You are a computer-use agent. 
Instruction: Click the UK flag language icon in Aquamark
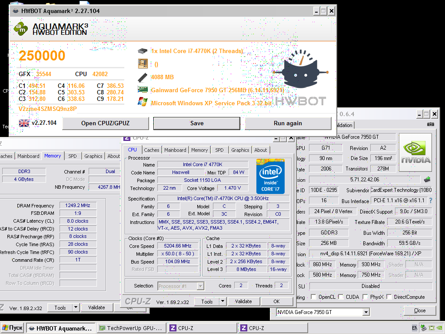[x=24, y=123]
